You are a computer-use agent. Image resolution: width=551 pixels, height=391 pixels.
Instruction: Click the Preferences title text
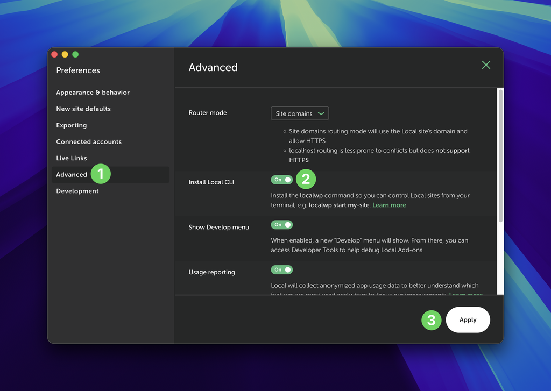(78, 70)
